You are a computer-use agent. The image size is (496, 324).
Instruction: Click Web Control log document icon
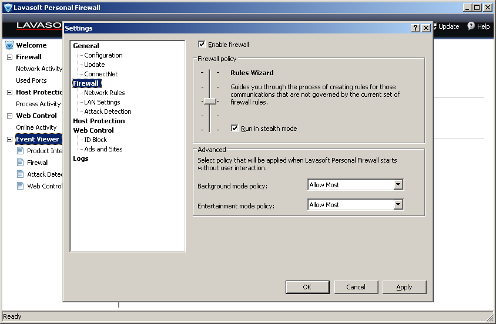pos(20,185)
